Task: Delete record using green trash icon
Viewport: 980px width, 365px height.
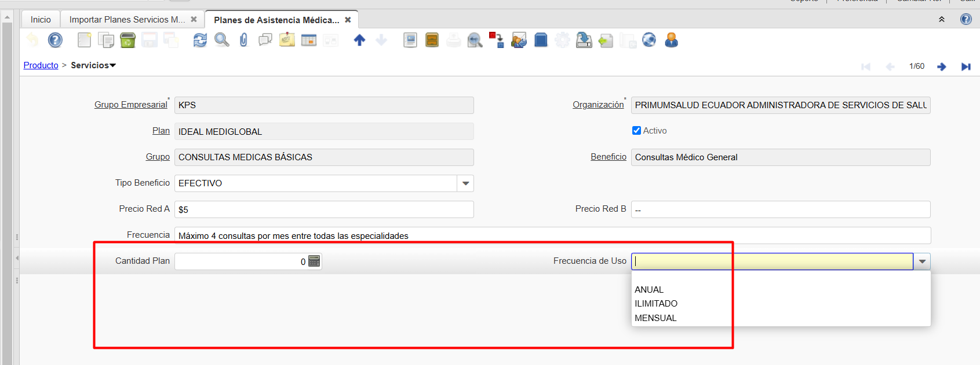Action: [127, 40]
